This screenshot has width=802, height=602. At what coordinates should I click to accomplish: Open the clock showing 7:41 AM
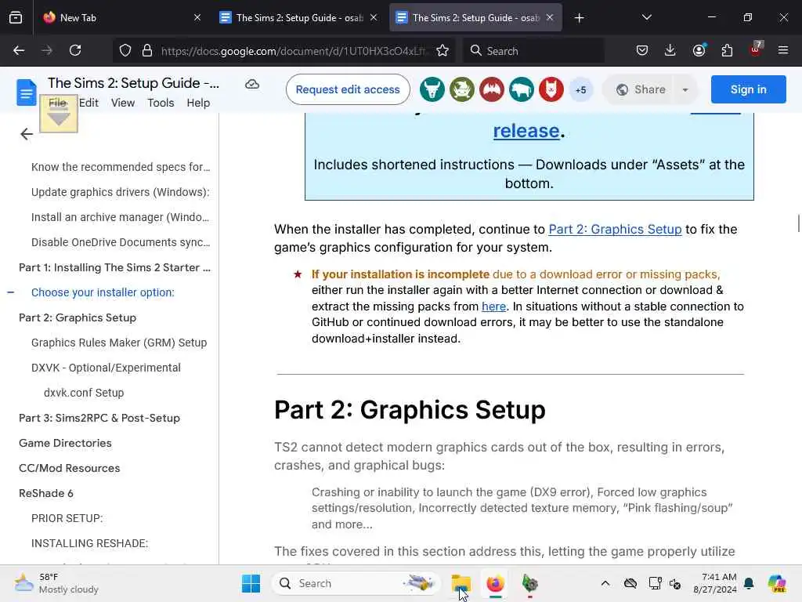(x=715, y=583)
